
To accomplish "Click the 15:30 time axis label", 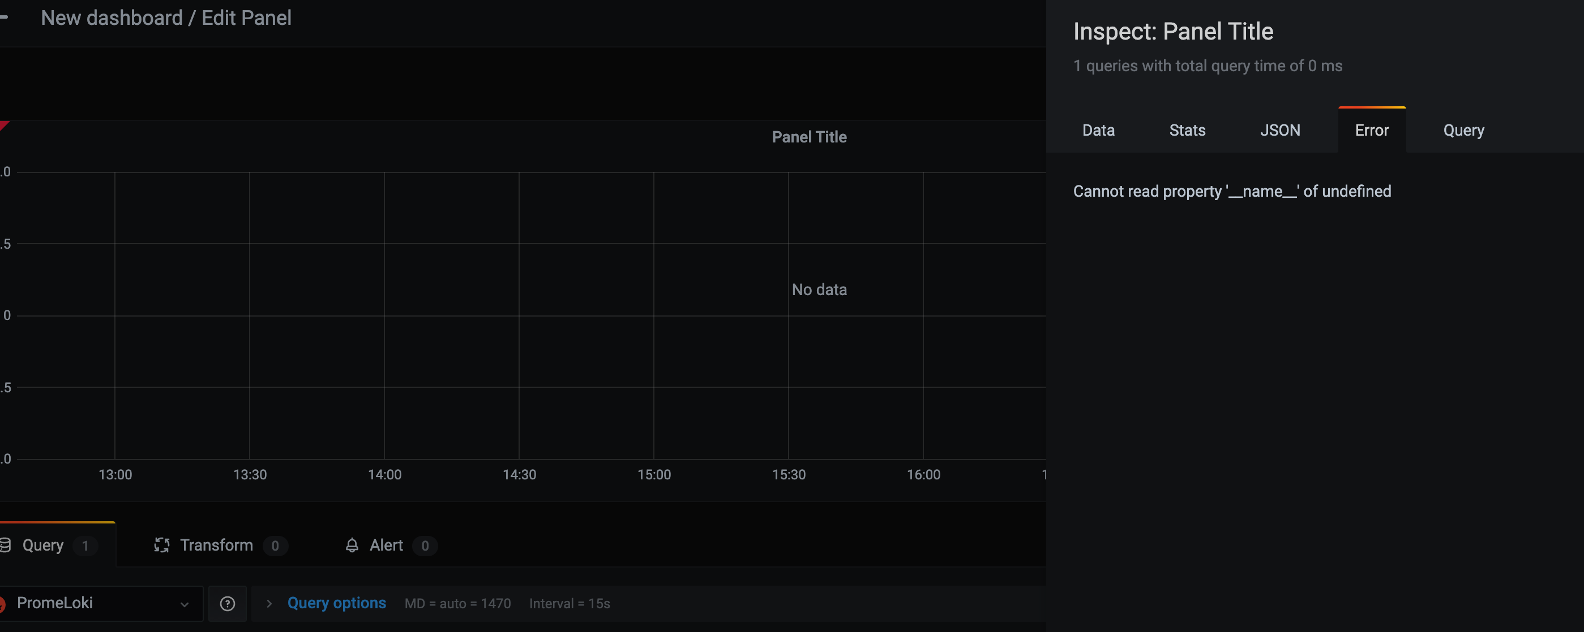I will click(788, 475).
